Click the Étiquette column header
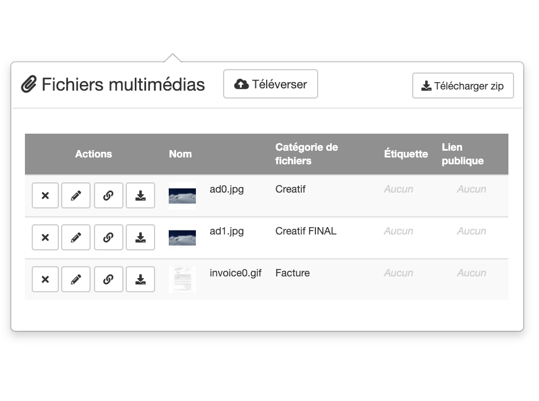539x401 pixels. 405,154
